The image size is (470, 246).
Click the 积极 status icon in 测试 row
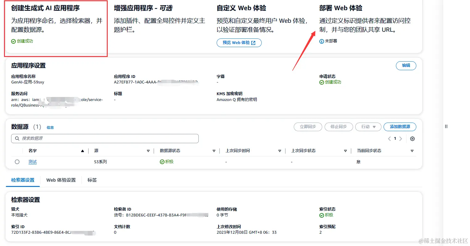[162, 162]
